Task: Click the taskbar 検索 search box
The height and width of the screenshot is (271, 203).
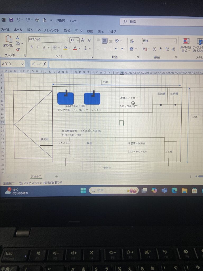Action: point(114,190)
